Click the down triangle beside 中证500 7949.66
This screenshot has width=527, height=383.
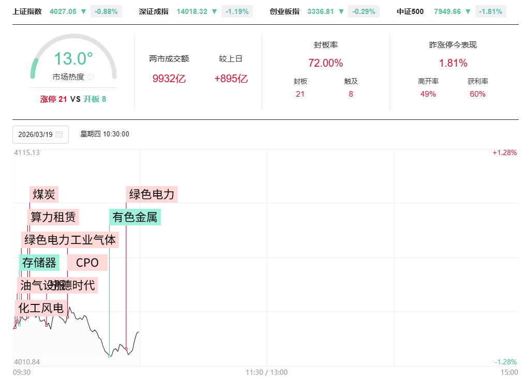(468, 11)
